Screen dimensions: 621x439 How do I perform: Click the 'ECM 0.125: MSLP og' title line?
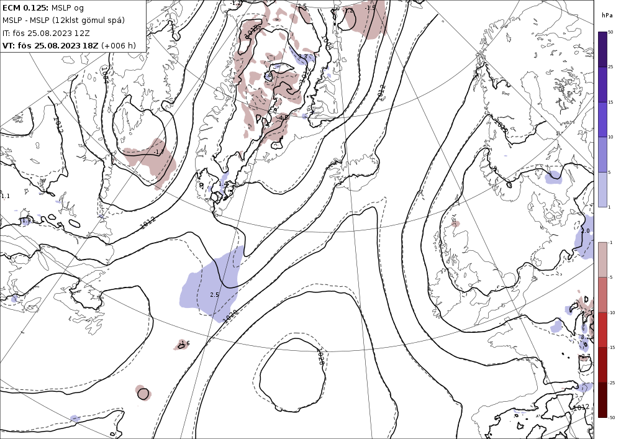43,7
